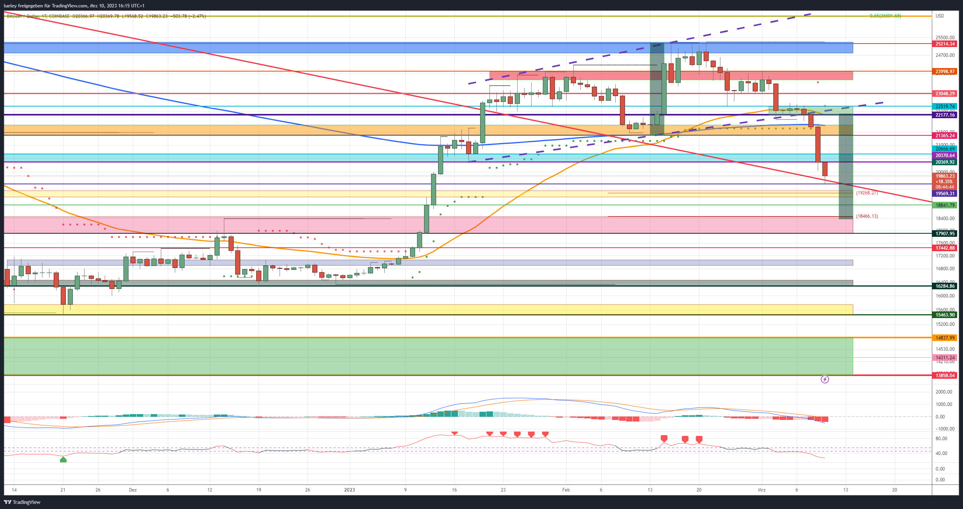Click the 40.00 RSI scale value

942,453
